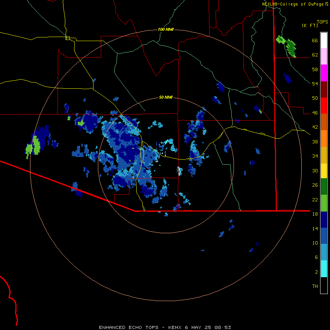330x330 pixels.
Task: Click the ENHANCED ECHO TOPS product title
Action: 129,327
